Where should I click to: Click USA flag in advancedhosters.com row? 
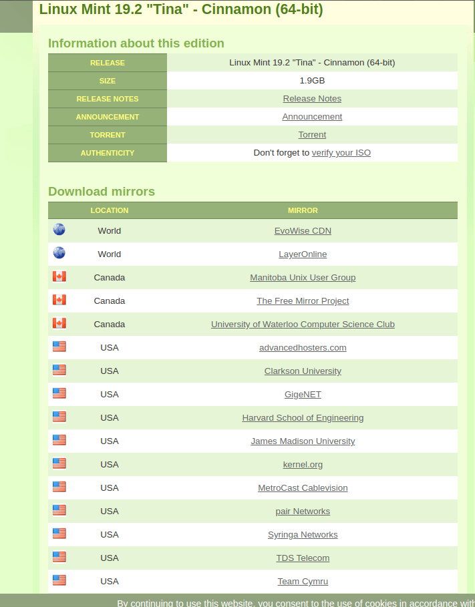59,347
